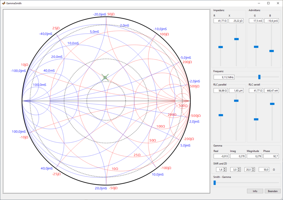The width and height of the screenshot is (283, 200).
Task: Click the red -50jΩ label below the chart
Action: pyautogui.click(x=113, y=188)
